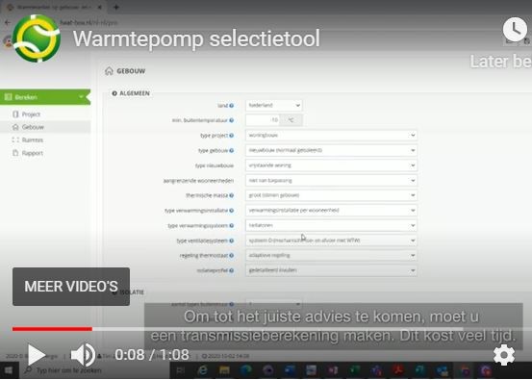This screenshot has height=380, width=532.
Task: Click the min. buitentemperatuur input field
Action: [x=263, y=119]
